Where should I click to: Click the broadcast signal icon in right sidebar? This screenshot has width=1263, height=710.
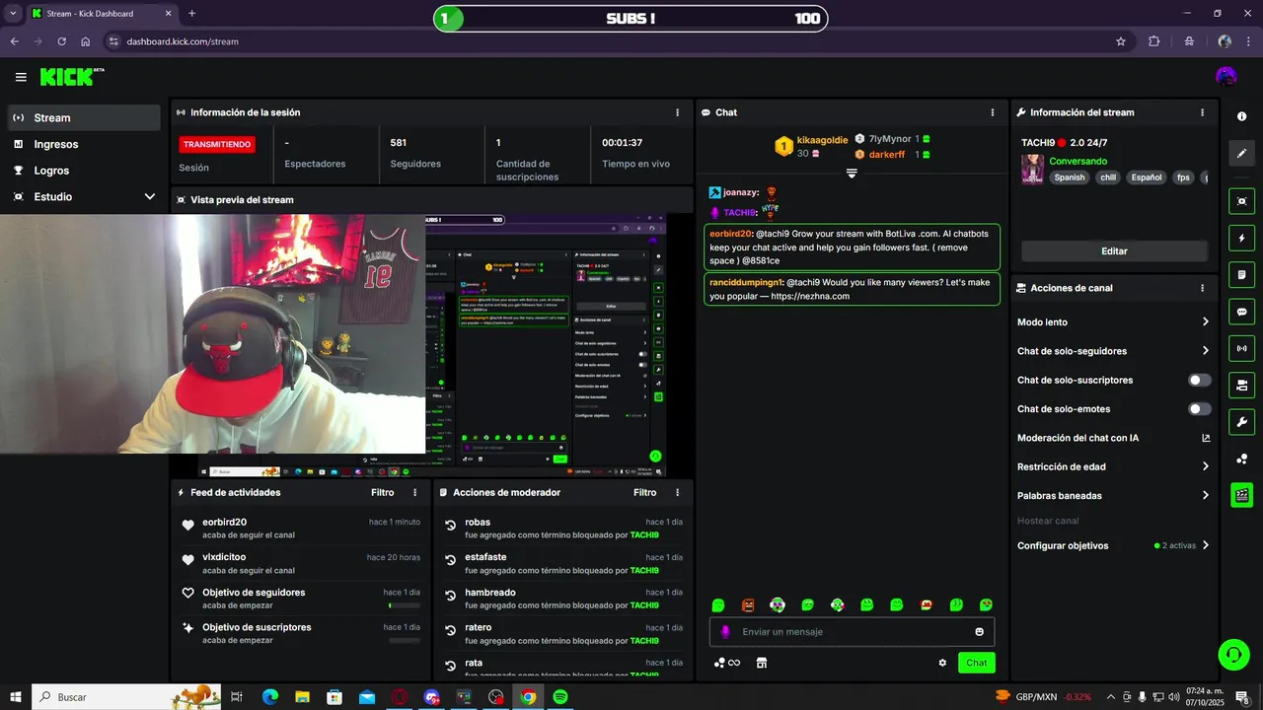(x=1241, y=348)
